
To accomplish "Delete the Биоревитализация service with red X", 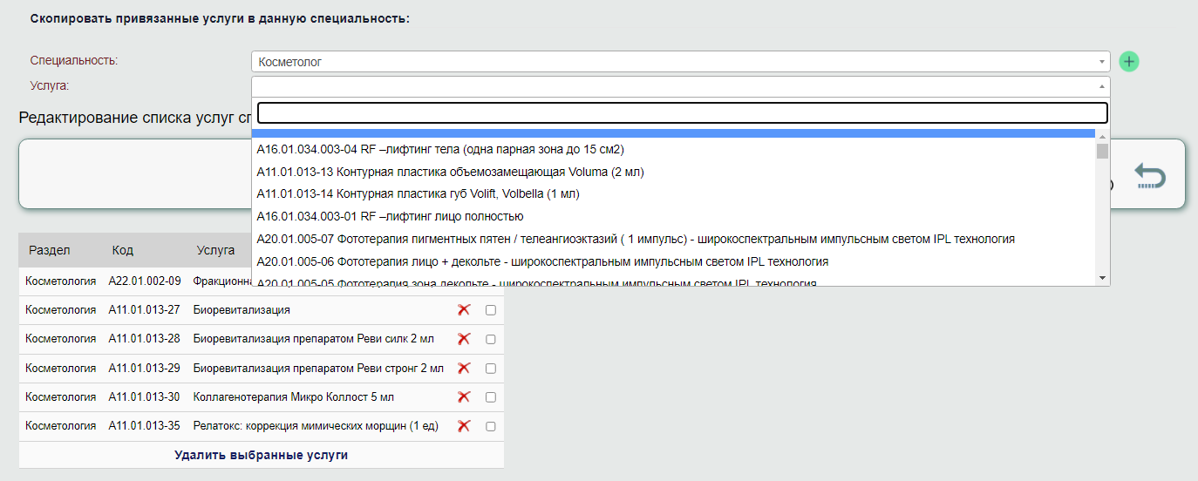I will tap(464, 309).
